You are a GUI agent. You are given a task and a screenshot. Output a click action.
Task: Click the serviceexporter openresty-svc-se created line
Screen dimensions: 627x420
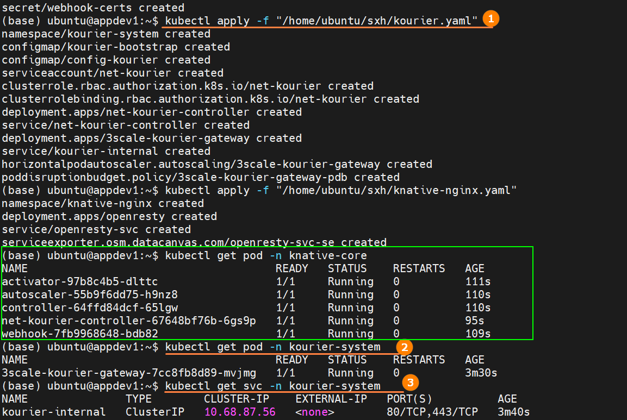(194, 242)
